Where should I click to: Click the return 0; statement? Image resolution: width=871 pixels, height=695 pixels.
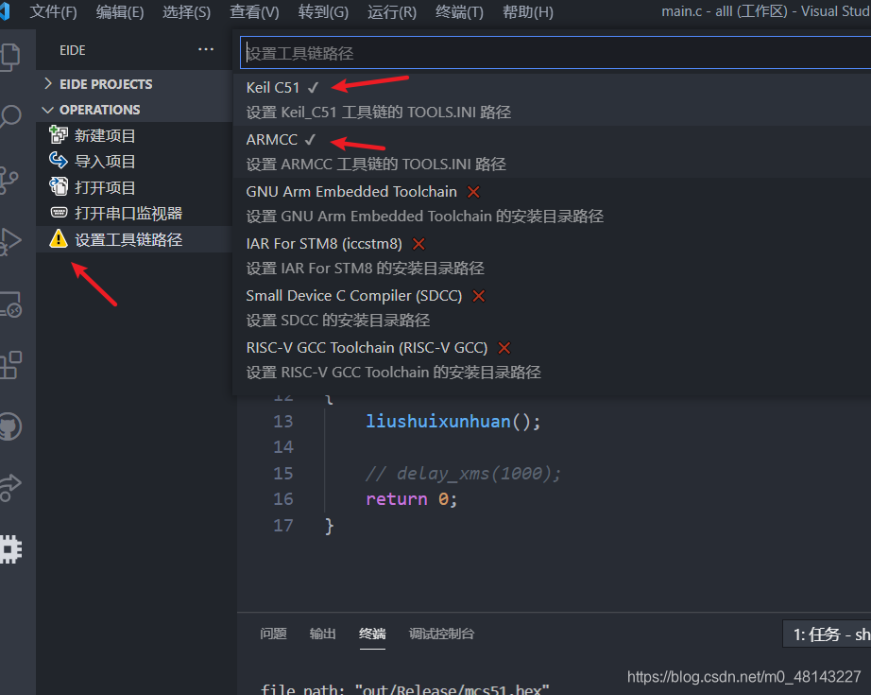pyautogui.click(x=411, y=499)
